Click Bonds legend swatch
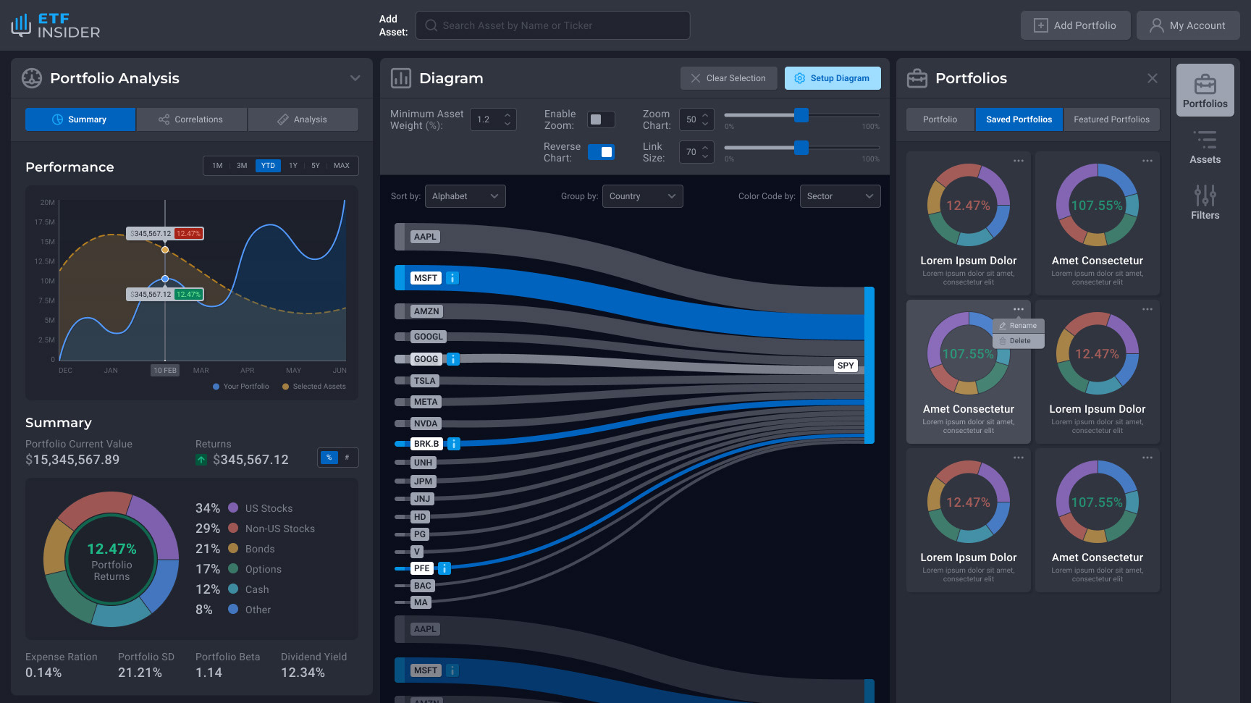This screenshot has height=703, width=1251. click(x=233, y=548)
